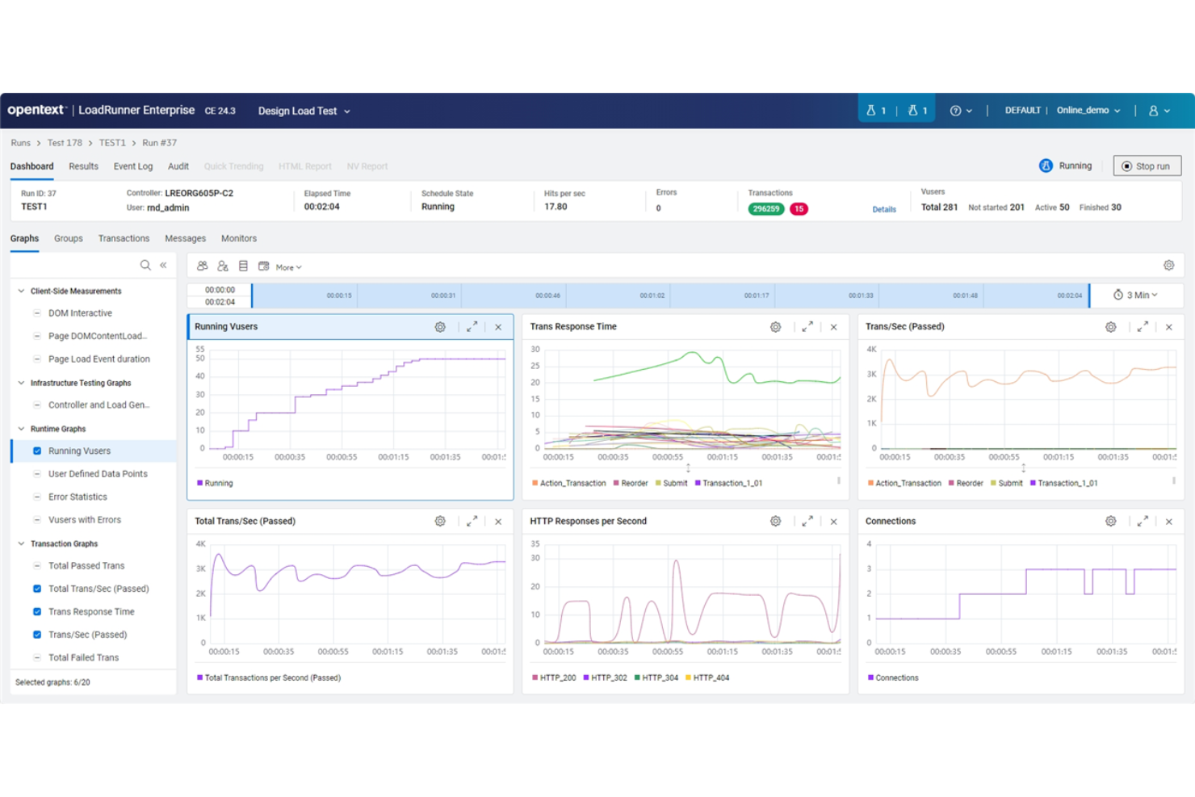Screen dimensions: 1195x797
Task: Disable the Trans Response Time checkbox
Action: point(37,611)
